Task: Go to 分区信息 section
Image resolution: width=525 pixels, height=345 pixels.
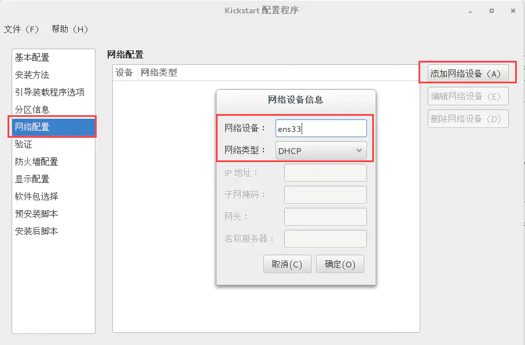Action: [54, 109]
